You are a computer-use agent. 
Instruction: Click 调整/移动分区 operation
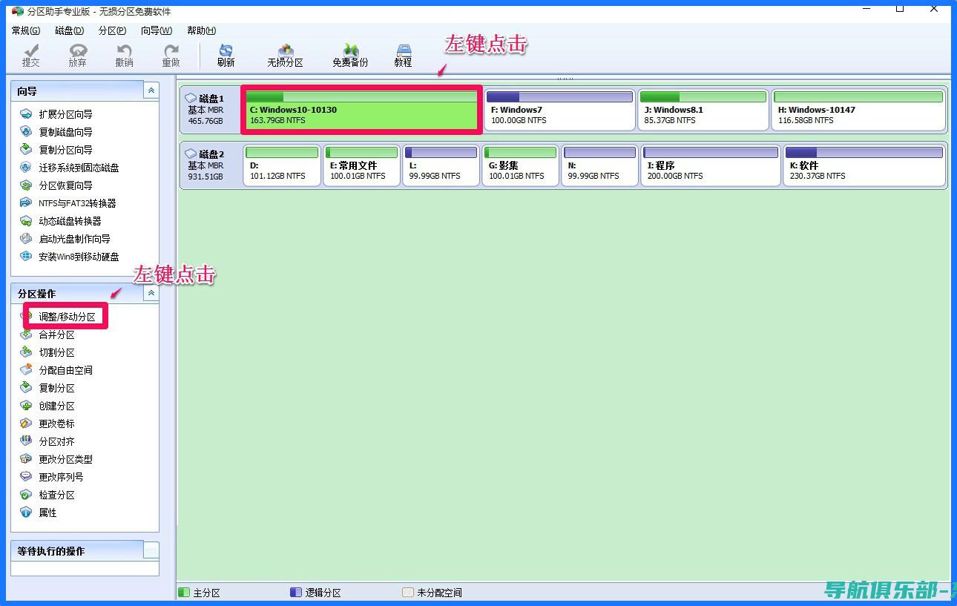tap(65, 317)
